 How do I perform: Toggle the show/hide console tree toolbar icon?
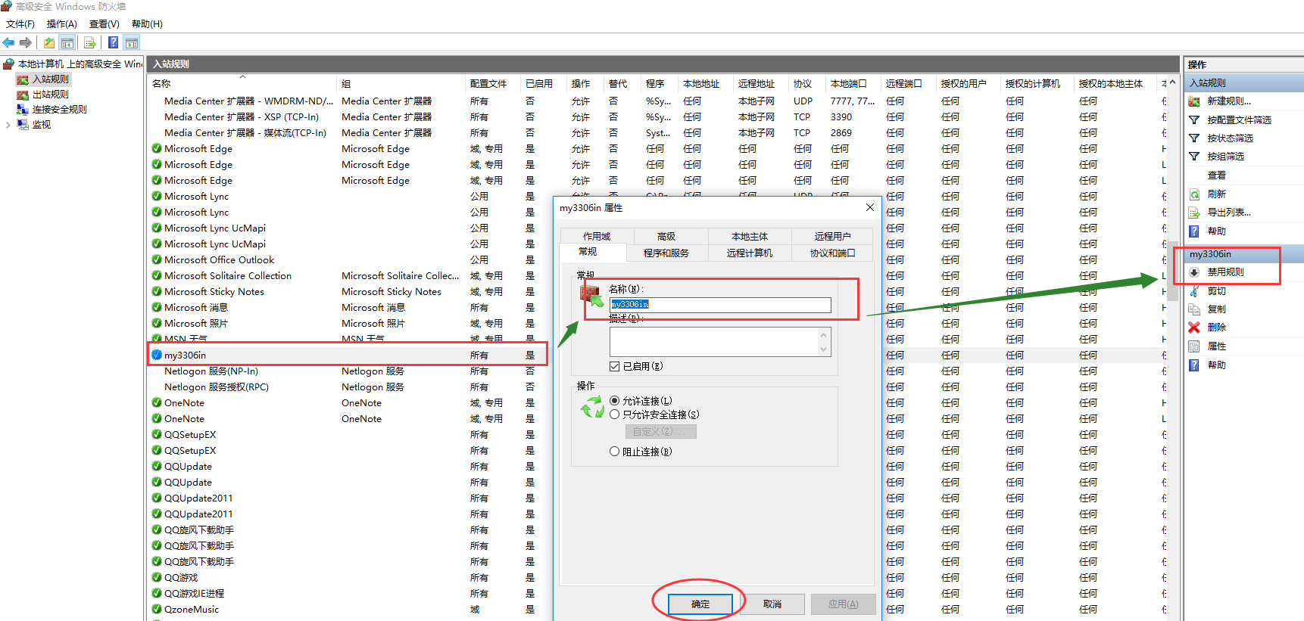[67, 42]
